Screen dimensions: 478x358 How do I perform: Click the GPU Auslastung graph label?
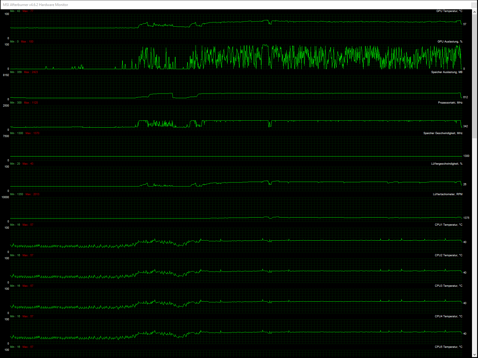coord(450,42)
